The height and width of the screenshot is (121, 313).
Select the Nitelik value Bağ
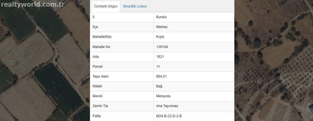point(159,86)
